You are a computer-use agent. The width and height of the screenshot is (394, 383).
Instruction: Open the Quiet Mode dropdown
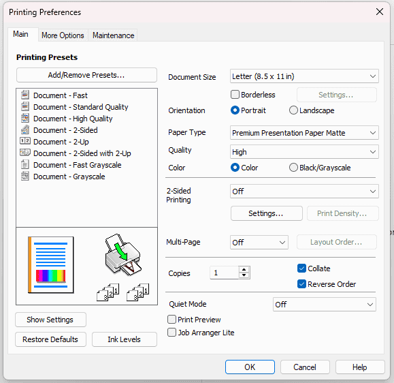(325, 305)
